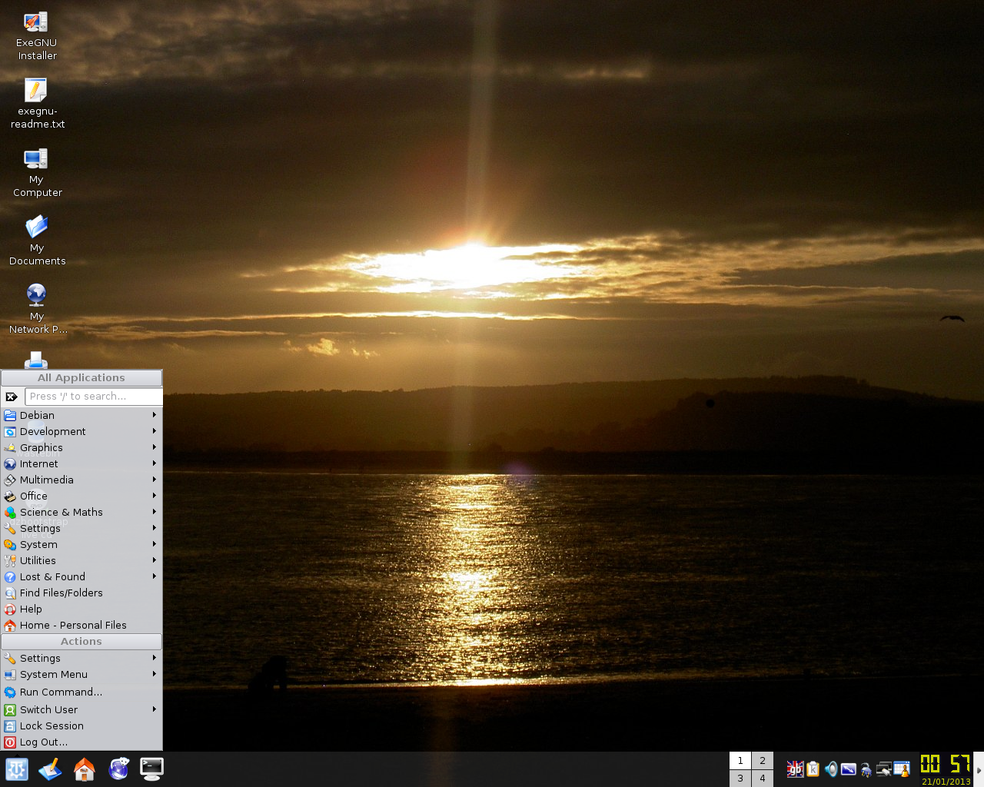Click the network monitors tray icon
The width and height of the screenshot is (984, 787).
[884, 769]
